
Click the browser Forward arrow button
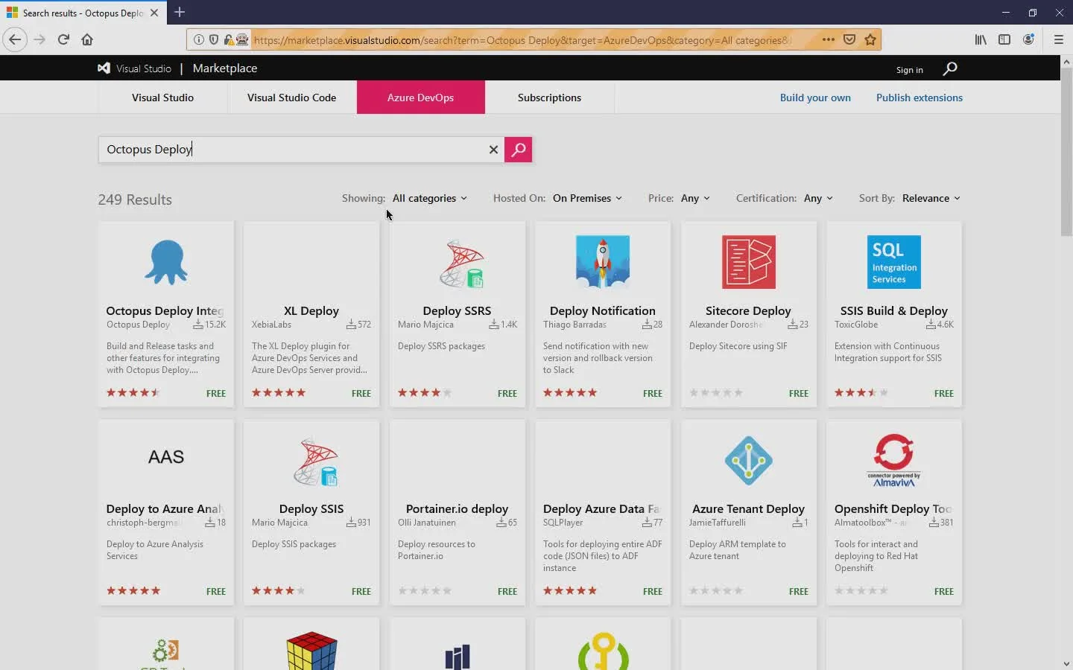(39, 39)
